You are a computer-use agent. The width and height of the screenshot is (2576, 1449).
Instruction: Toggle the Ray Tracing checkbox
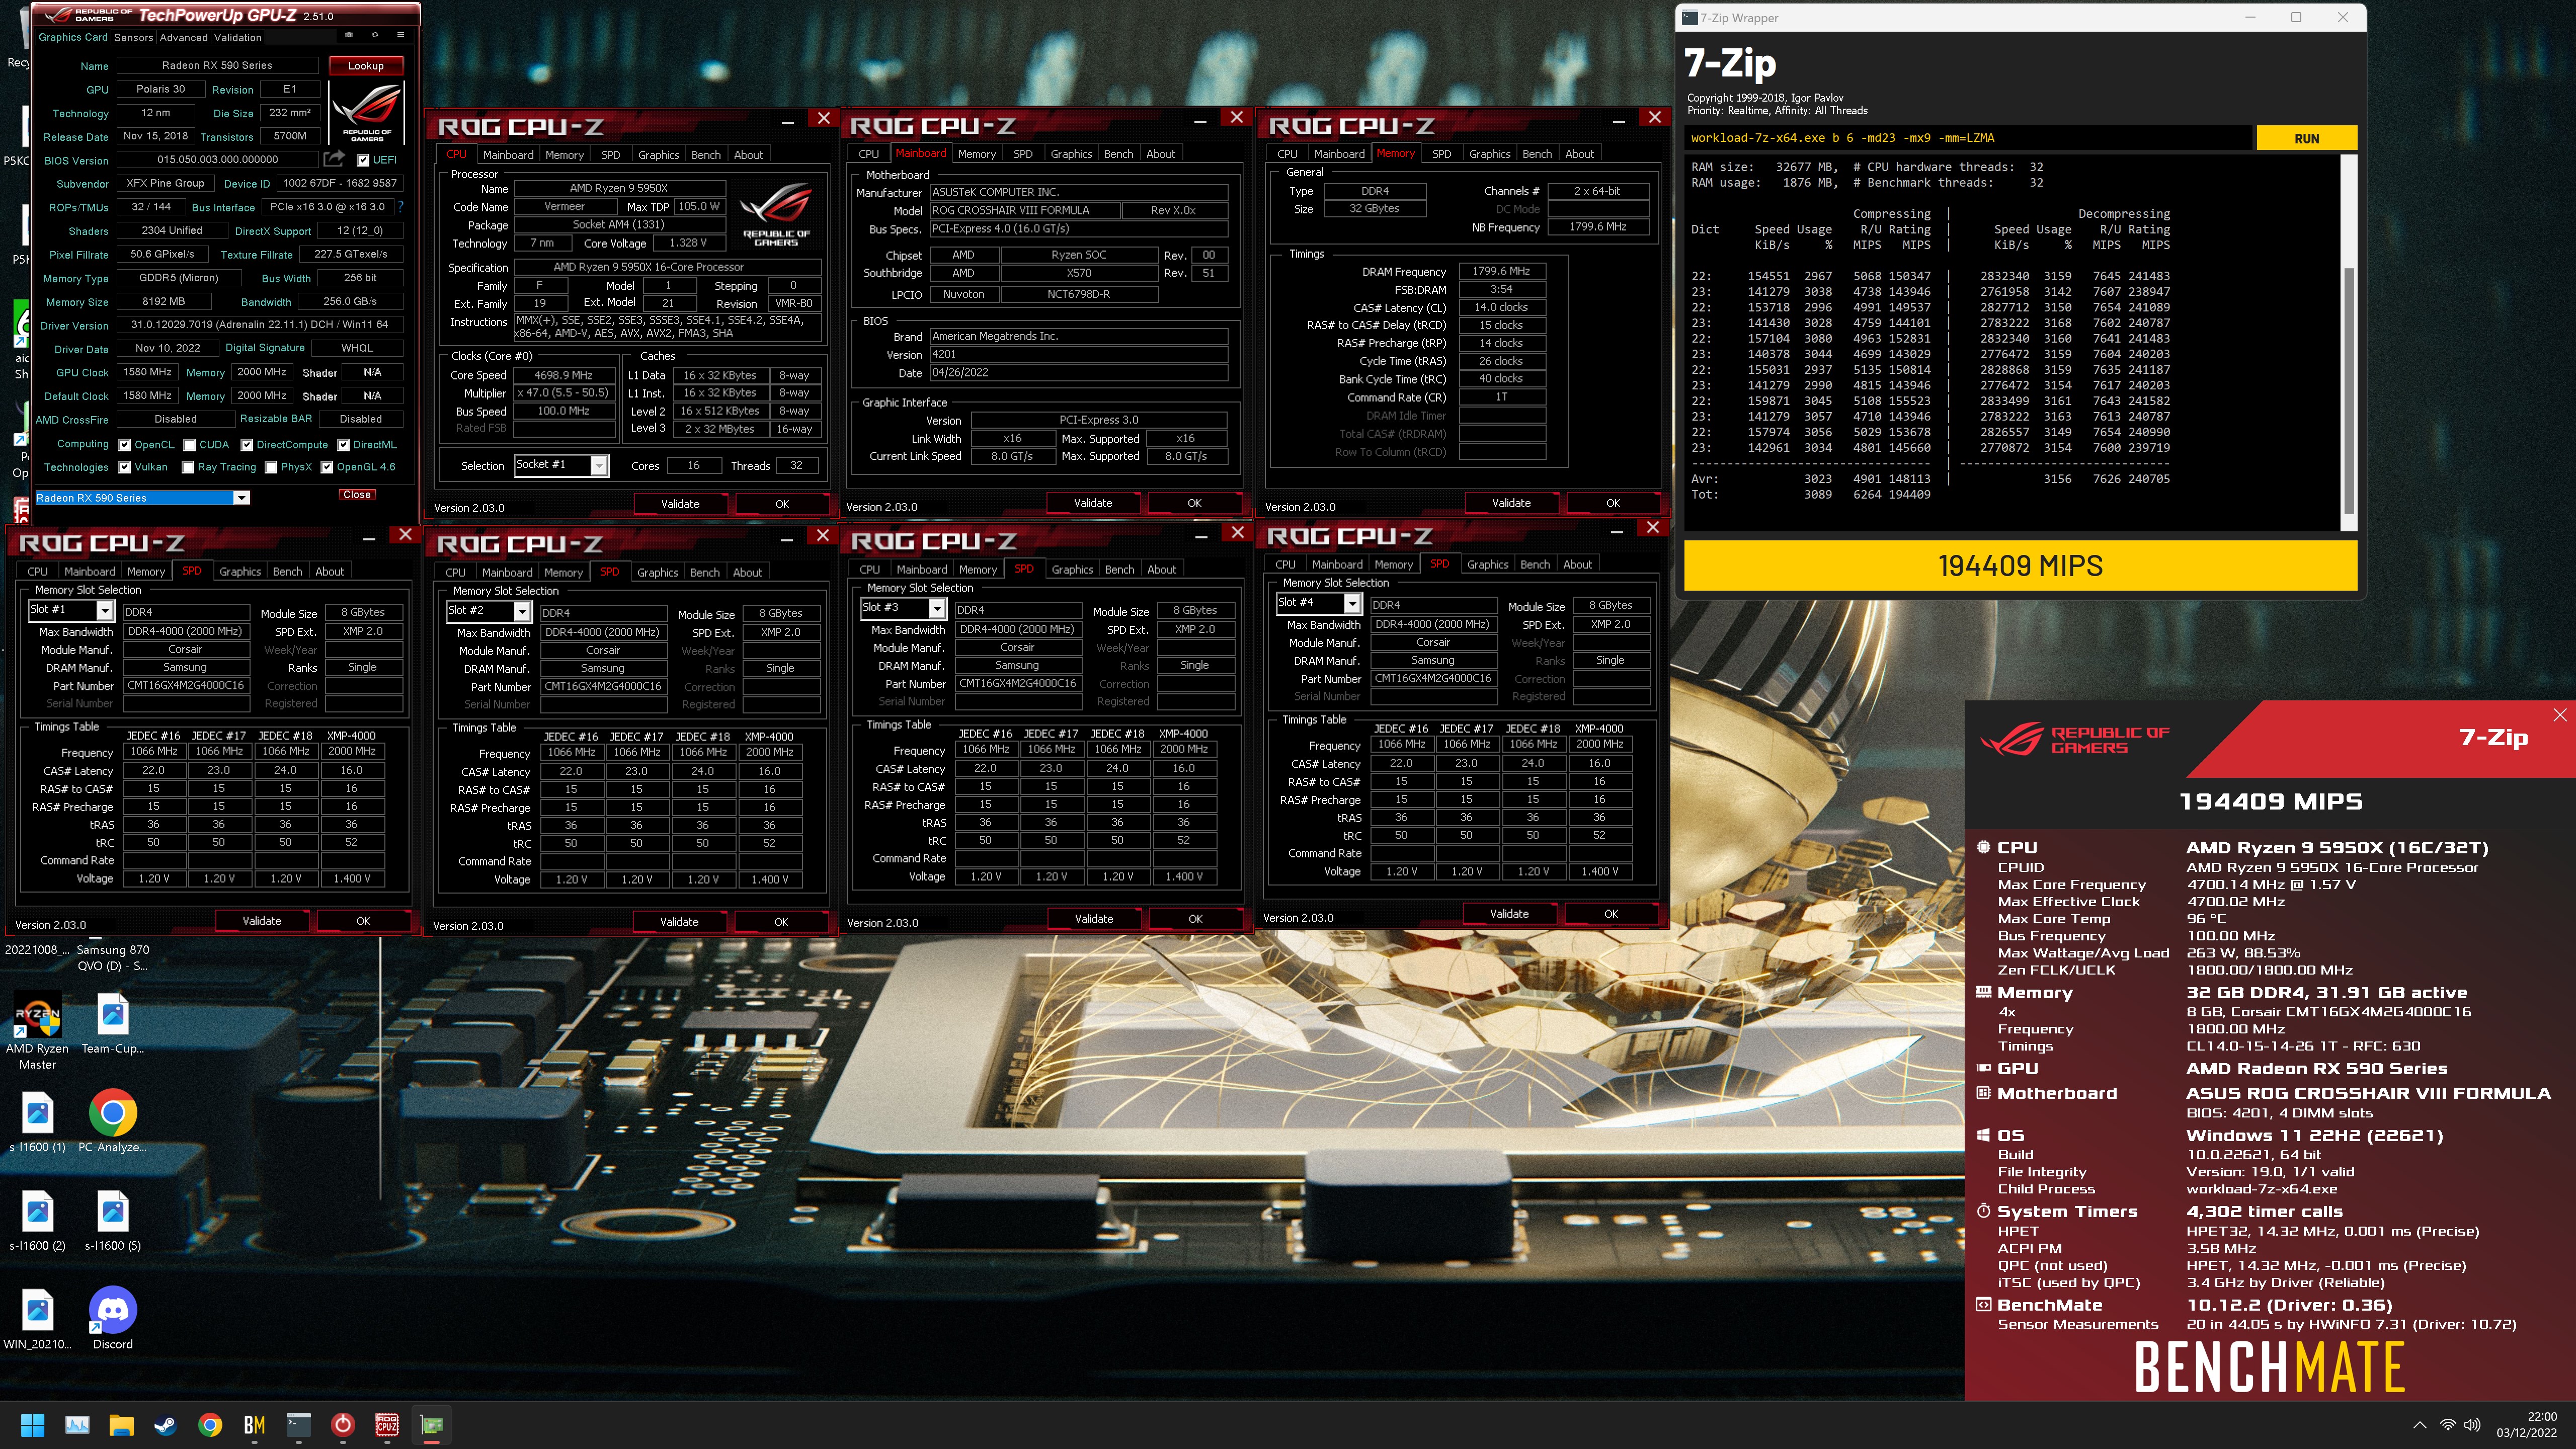[187, 467]
